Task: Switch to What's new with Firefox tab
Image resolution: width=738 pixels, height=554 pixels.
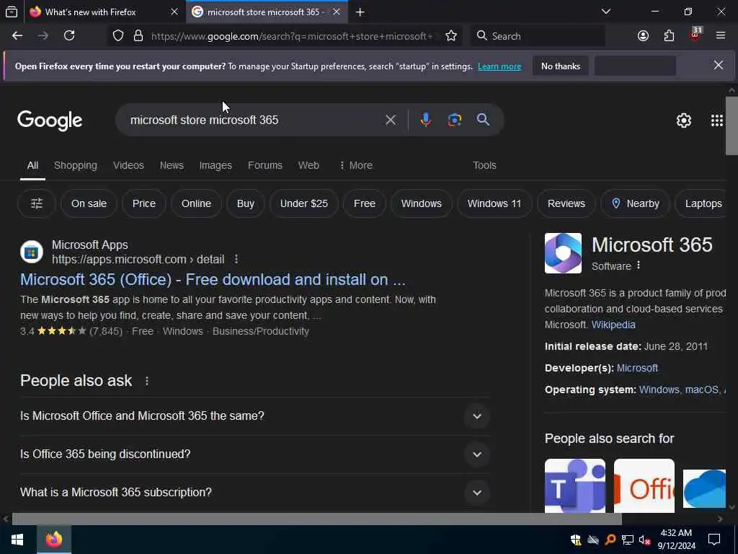Action: pos(90,12)
